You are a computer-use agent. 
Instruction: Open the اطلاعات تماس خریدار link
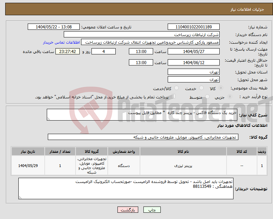click(61, 42)
